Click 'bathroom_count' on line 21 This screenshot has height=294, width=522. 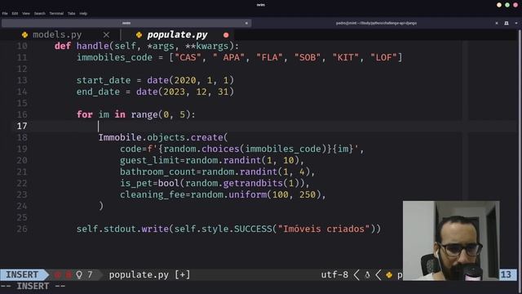point(158,171)
